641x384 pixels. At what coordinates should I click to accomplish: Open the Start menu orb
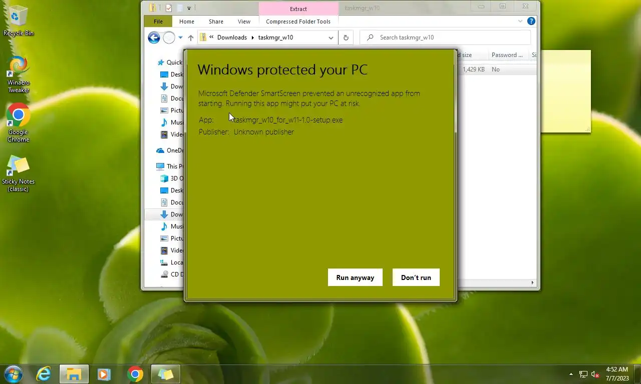13,374
